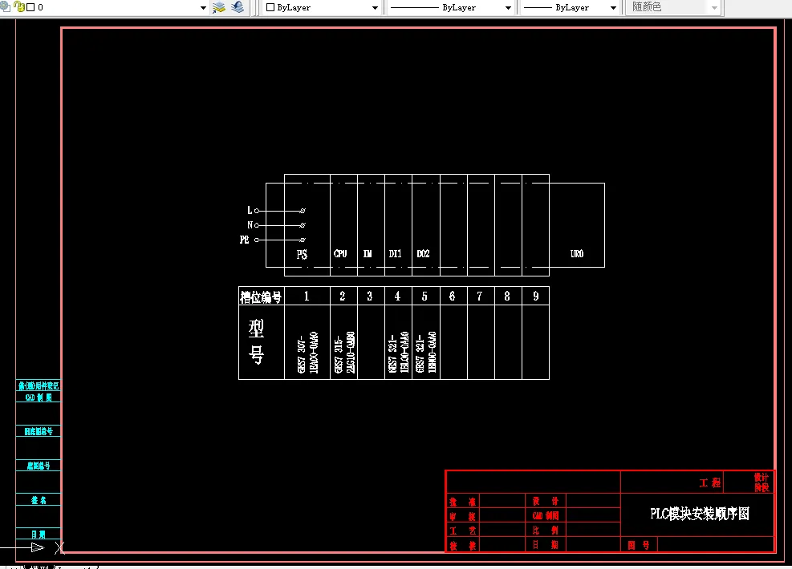The image size is (792, 569).
Task: Click slot number 2 cell
Action: [x=343, y=296]
